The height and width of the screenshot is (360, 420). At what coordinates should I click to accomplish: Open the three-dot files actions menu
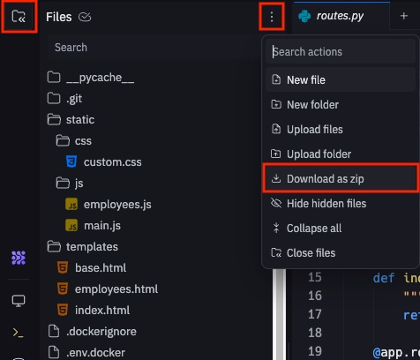coord(272,17)
